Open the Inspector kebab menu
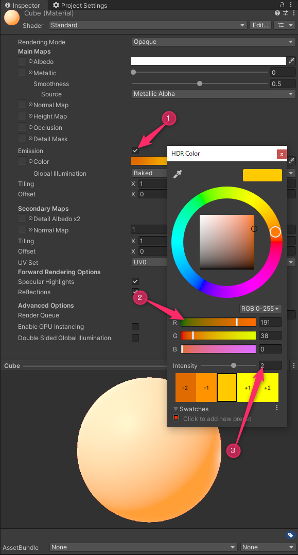298x555 pixels. point(291,5)
